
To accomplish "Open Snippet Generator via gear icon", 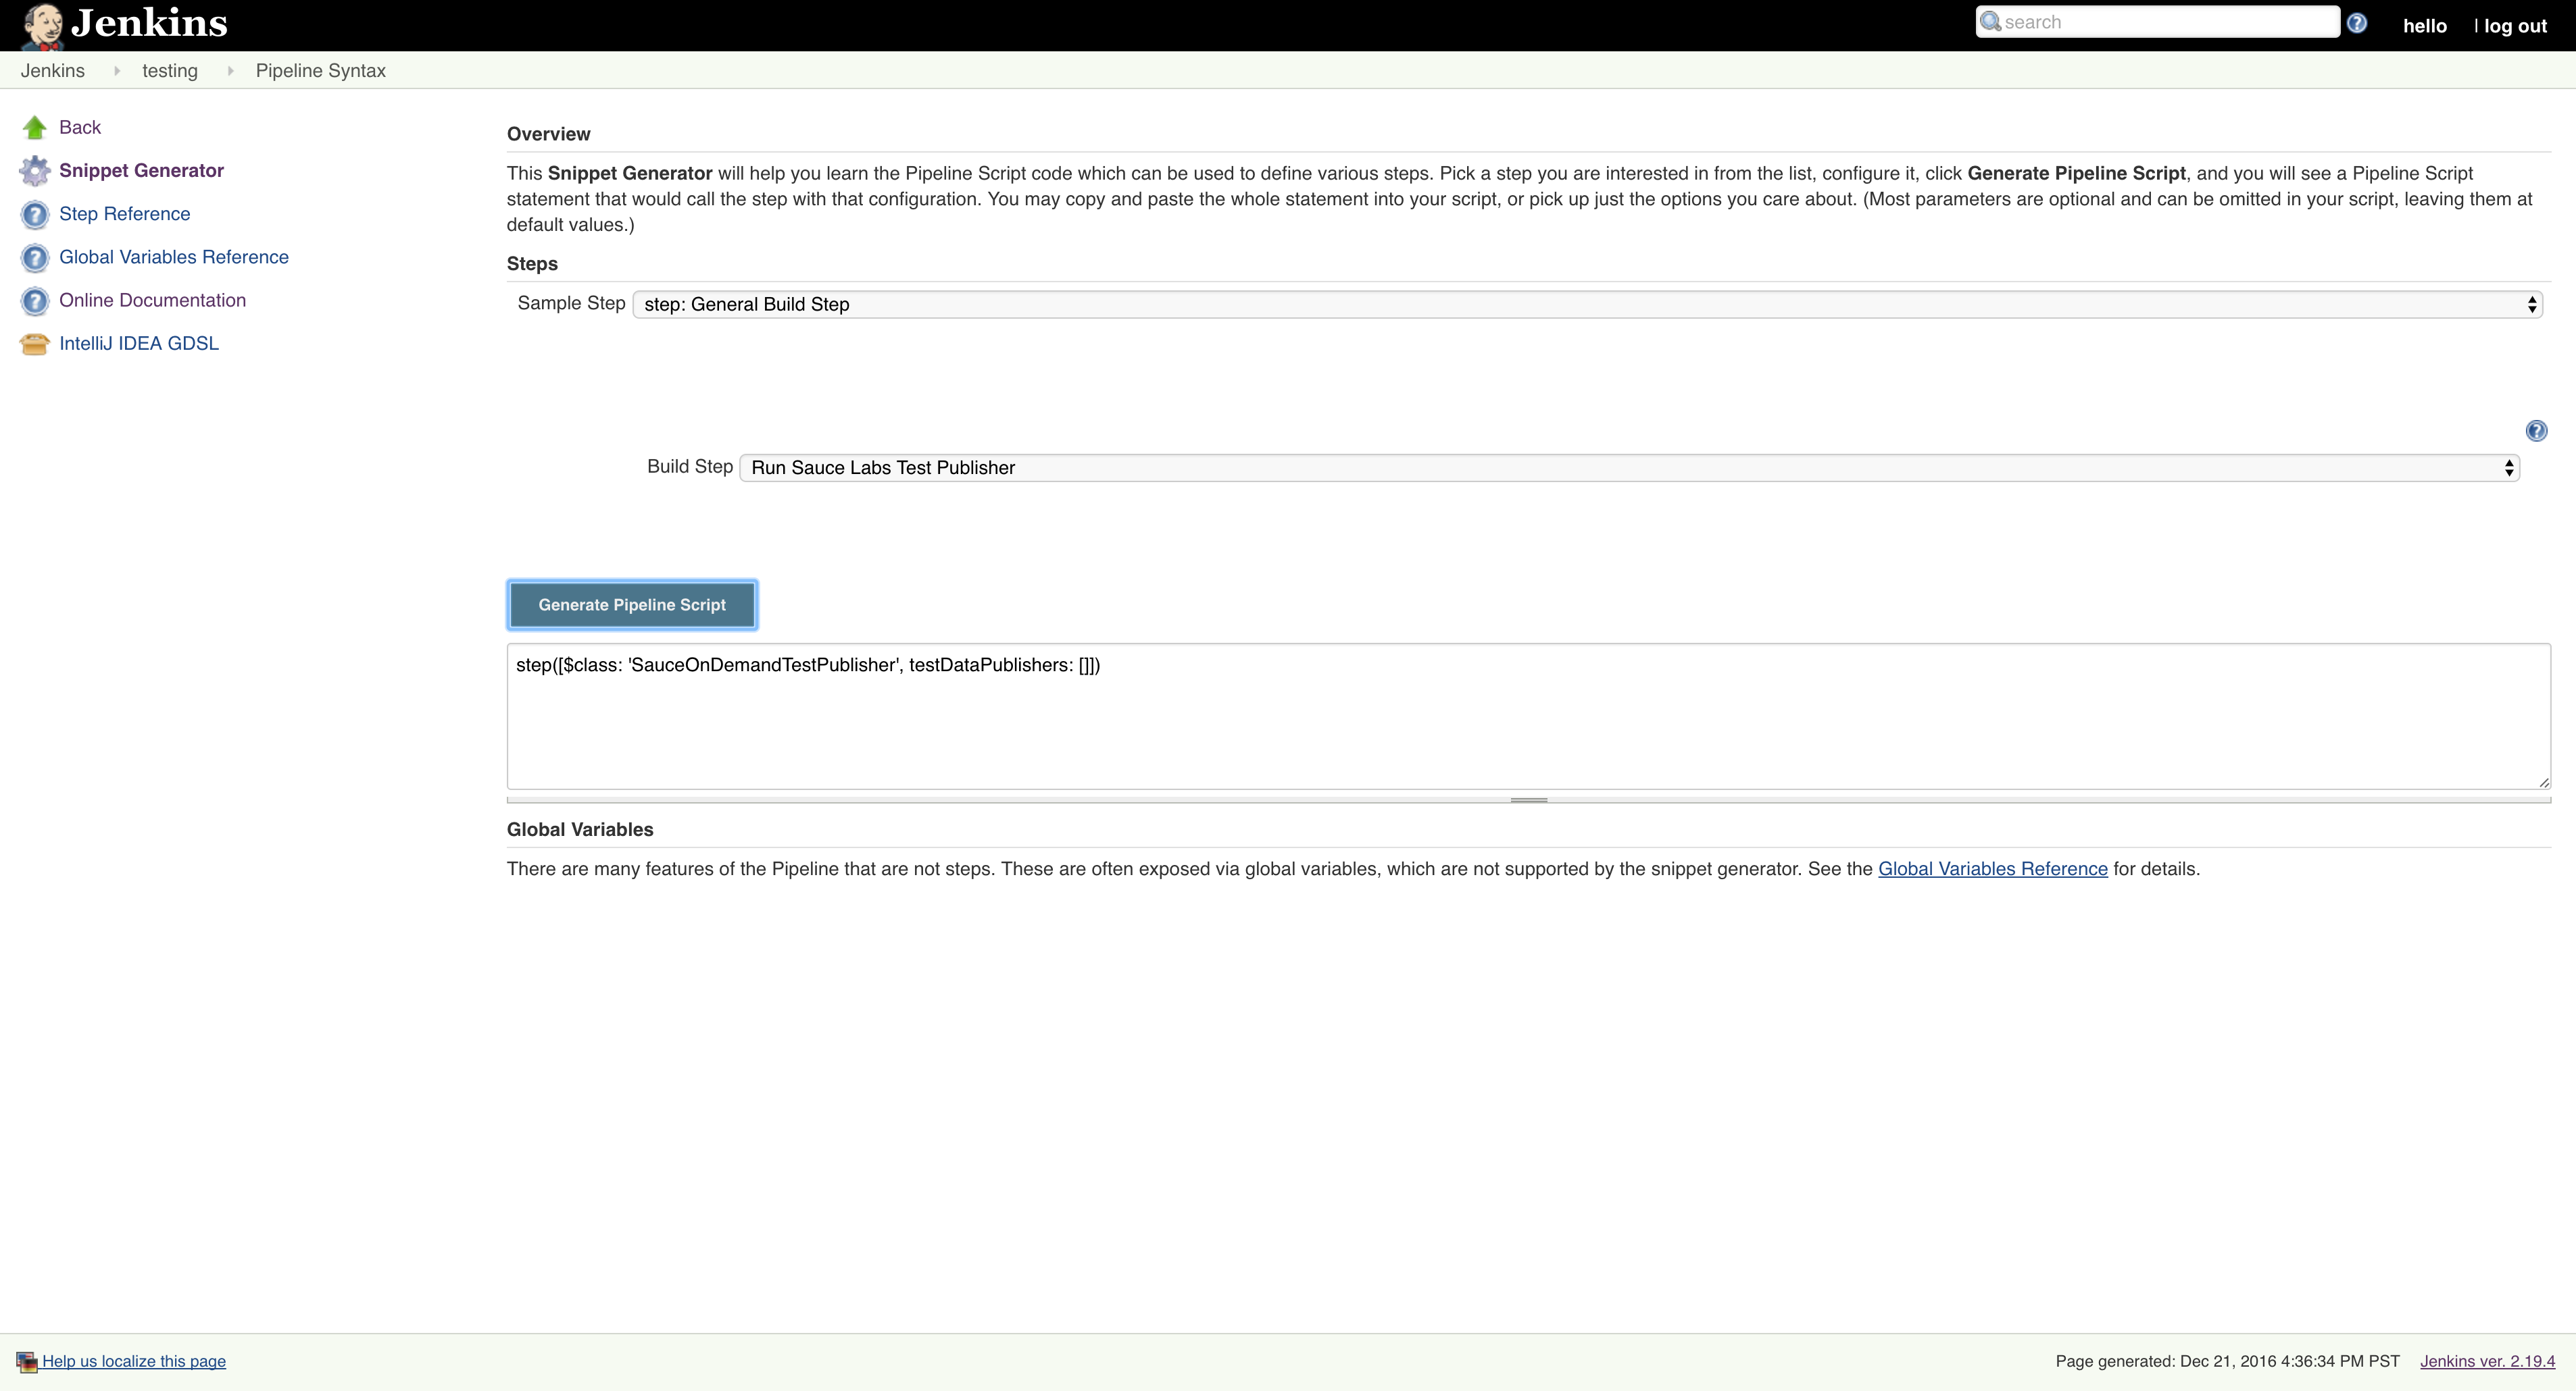I will 35,170.
